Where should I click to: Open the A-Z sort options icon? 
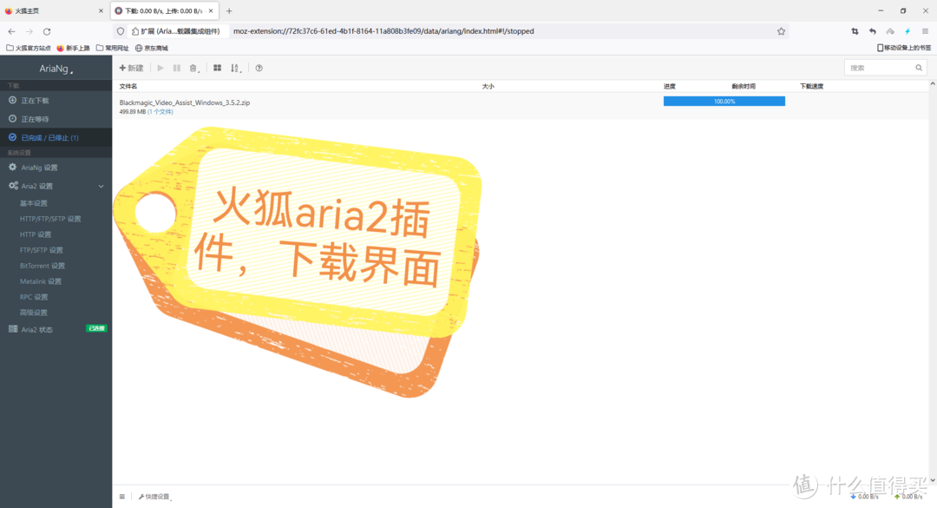point(235,67)
